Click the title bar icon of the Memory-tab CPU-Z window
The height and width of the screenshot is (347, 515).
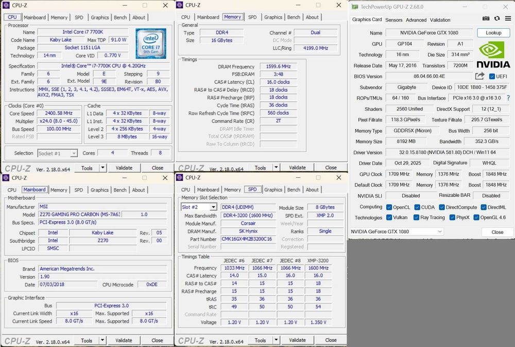pyautogui.click(x=180, y=5)
